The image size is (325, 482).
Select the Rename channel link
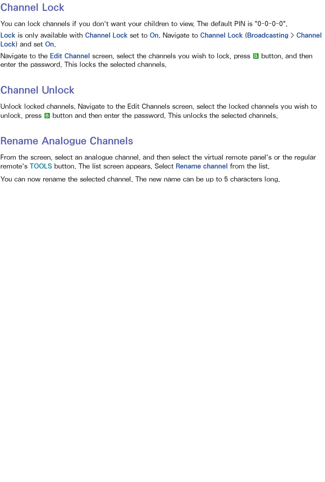point(201,166)
